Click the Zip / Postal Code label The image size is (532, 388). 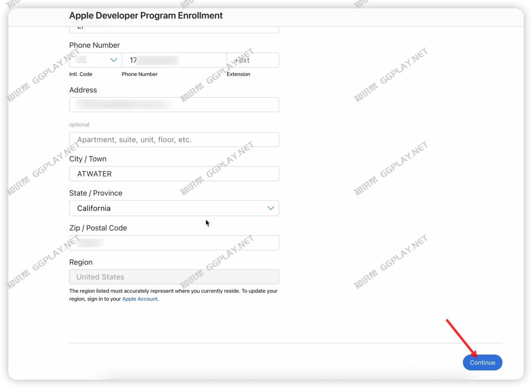click(x=98, y=228)
